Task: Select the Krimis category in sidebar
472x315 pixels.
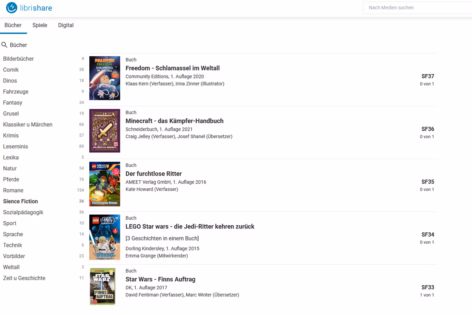Action: click(x=11, y=135)
